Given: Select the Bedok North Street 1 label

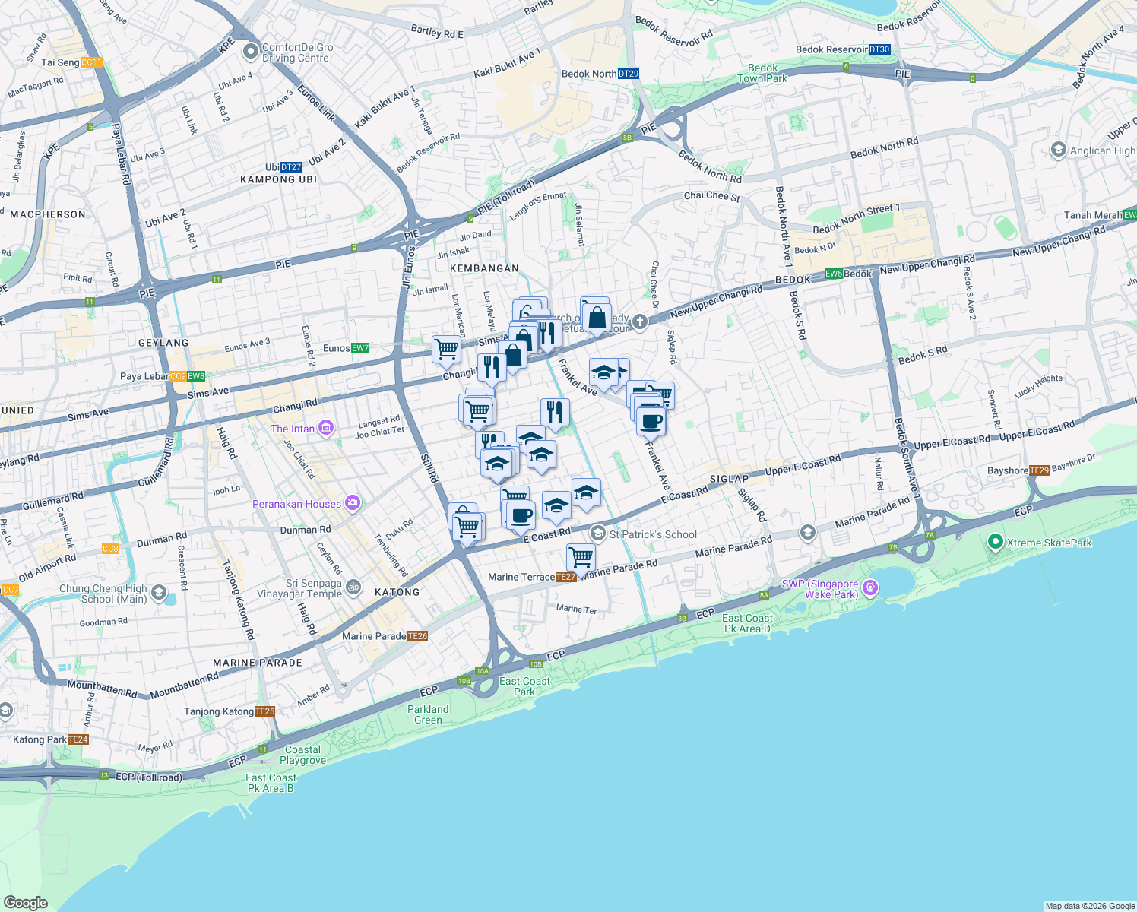Looking at the screenshot, I should click(x=857, y=219).
